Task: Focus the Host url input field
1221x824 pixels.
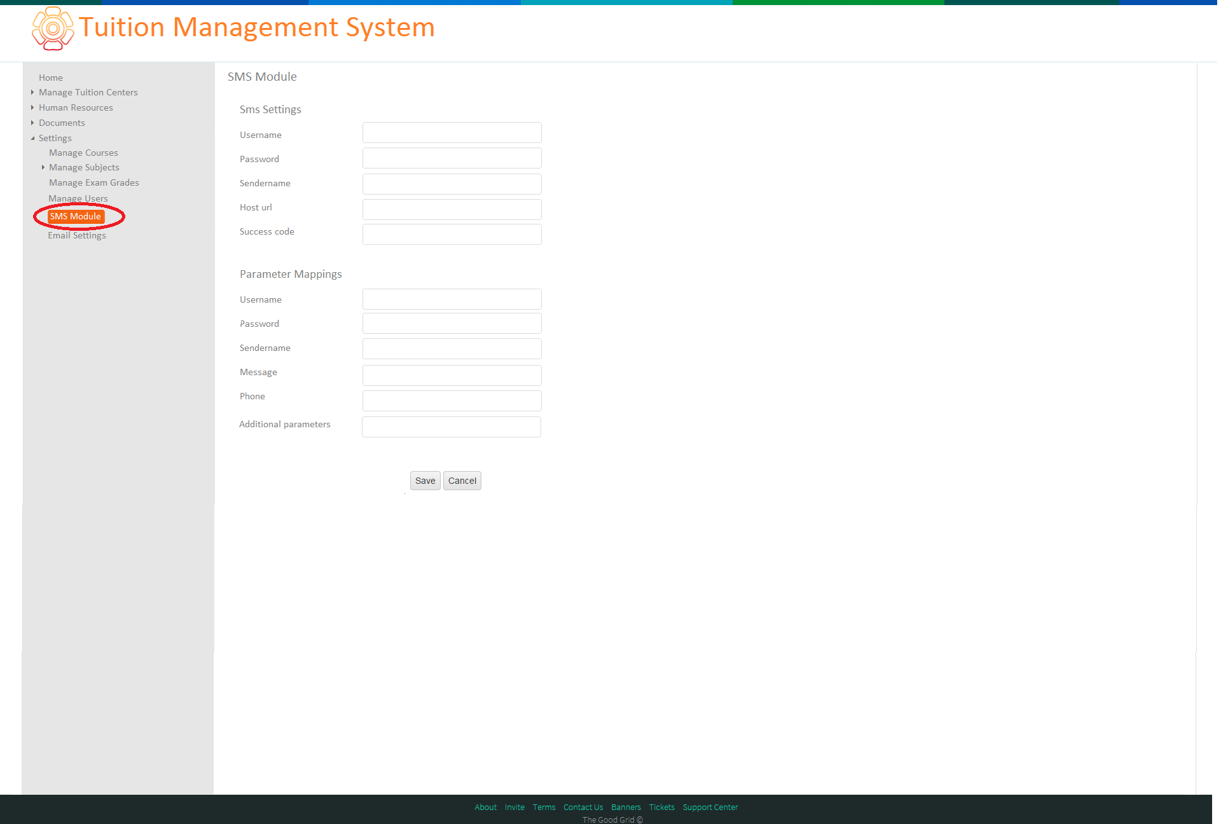Action: click(452, 209)
